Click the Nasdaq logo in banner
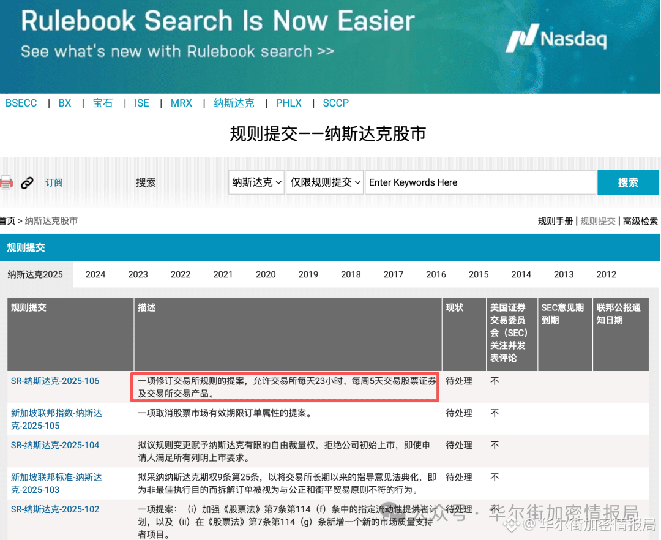 pos(556,39)
